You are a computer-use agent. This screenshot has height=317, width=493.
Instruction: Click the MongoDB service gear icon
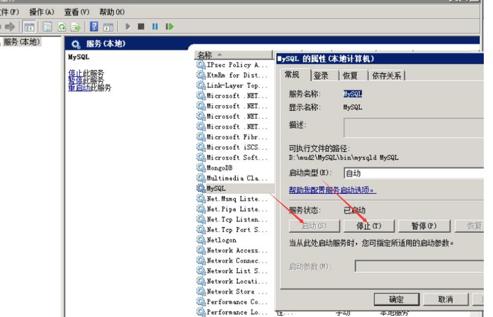[x=200, y=166]
